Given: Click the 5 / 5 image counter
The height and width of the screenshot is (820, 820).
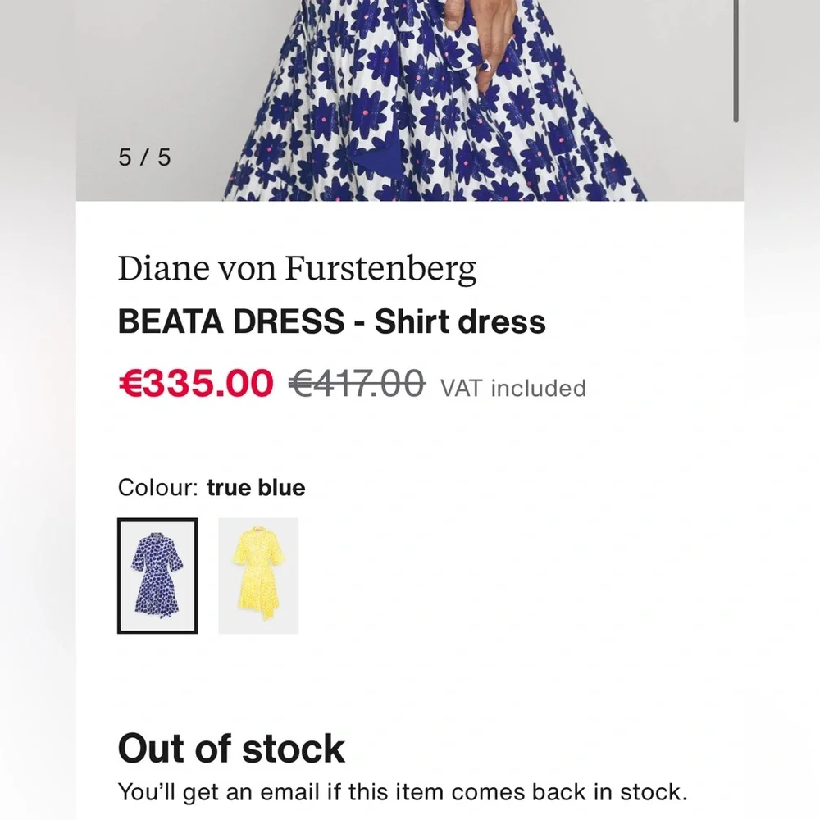Looking at the screenshot, I should (x=144, y=155).
